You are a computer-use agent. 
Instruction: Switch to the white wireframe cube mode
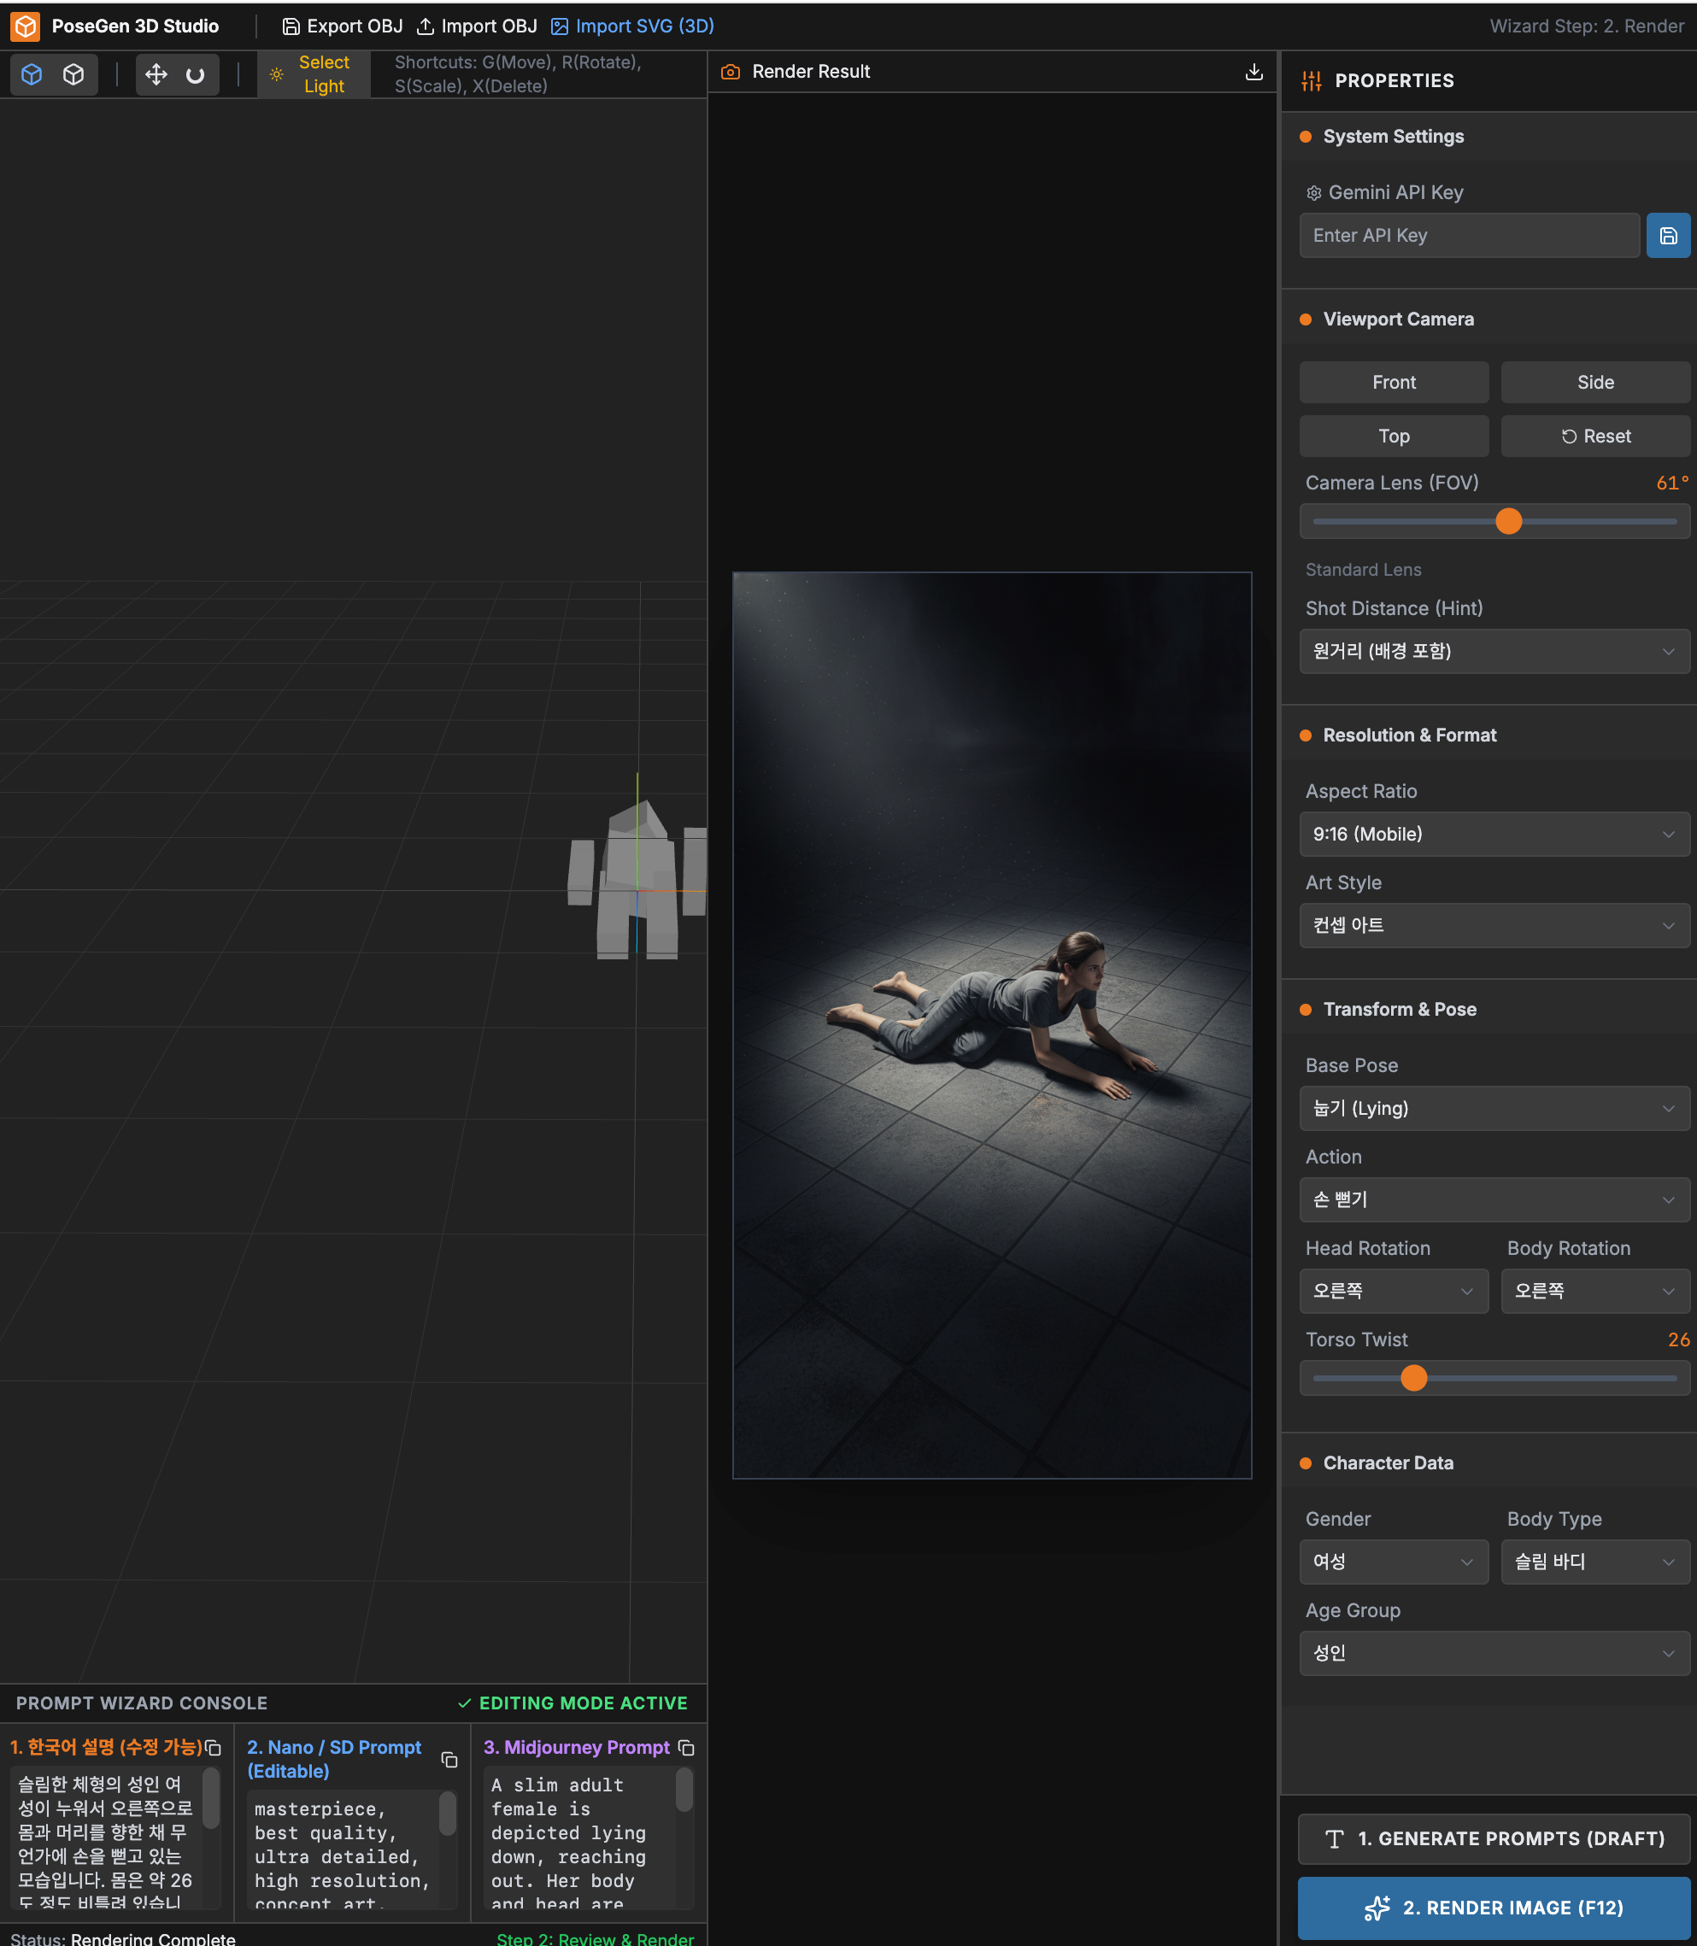[73, 73]
